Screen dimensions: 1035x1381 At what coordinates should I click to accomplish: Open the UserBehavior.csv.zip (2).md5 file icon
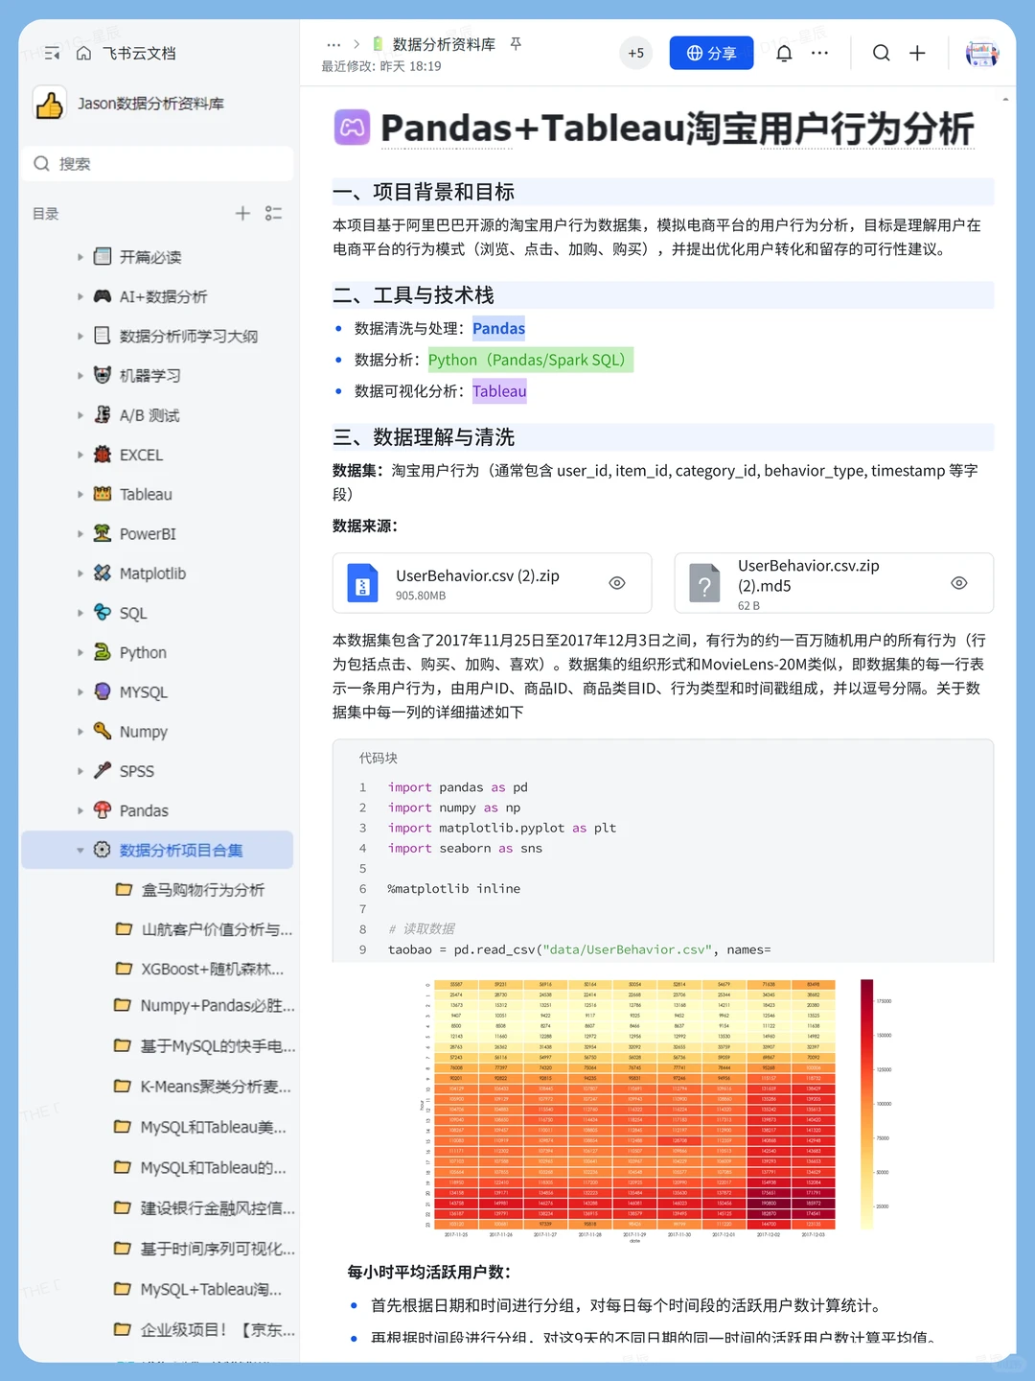pos(704,583)
